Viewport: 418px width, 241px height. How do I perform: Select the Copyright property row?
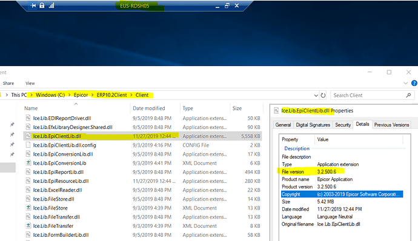point(342,194)
